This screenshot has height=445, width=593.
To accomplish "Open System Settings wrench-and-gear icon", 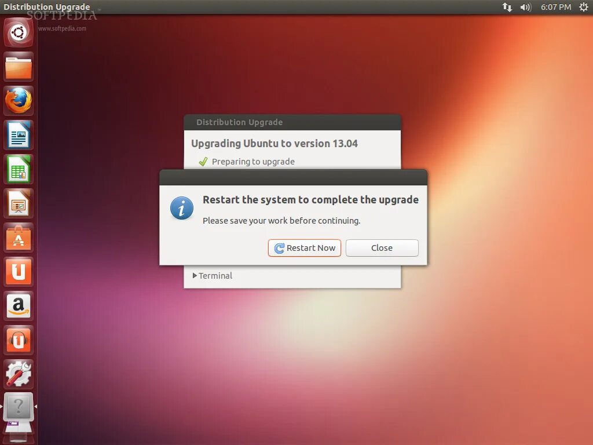I will click(x=19, y=374).
